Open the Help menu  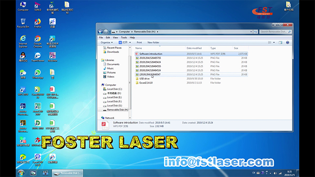(x=132, y=37)
